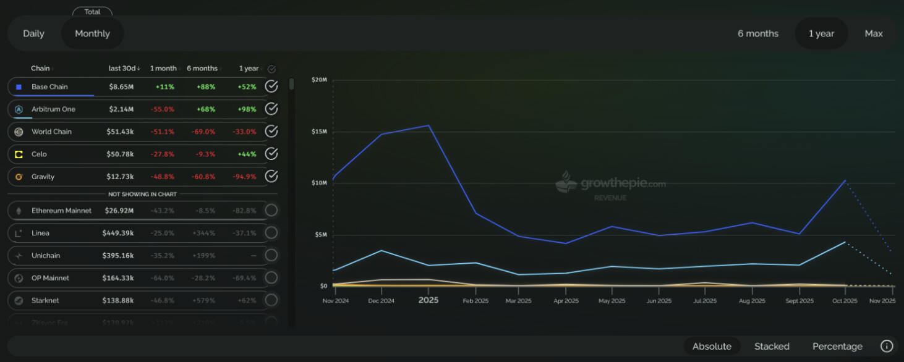Enable Starknet in the chart
The image size is (904, 362).
click(x=271, y=300)
